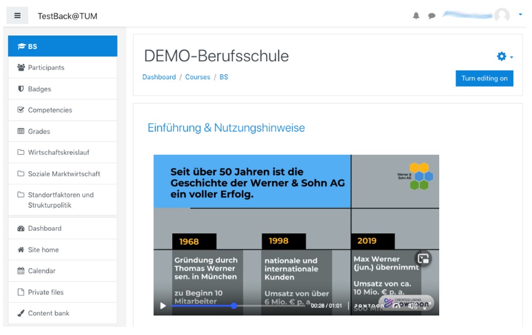
Task: Mute the video with the volume icon
Action: [412, 306]
